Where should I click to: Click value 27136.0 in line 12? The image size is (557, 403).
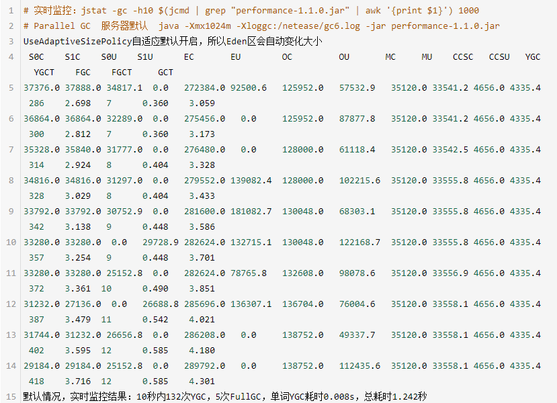[x=83, y=304]
